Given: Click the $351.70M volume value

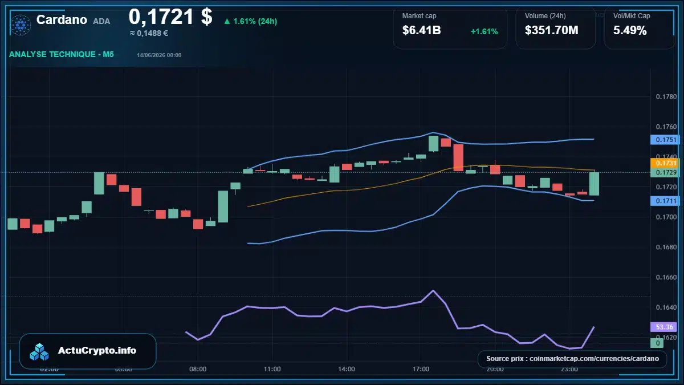Looking at the screenshot, I should click(552, 31).
